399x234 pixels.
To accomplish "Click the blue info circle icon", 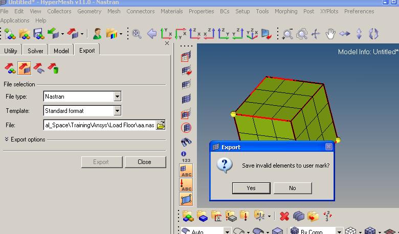I will [184, 154].
